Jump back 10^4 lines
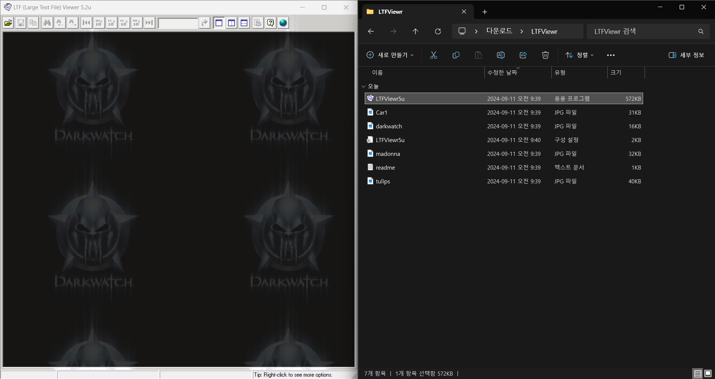 point(111,23)
